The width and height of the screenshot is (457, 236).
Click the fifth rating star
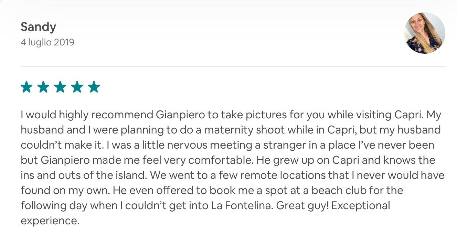click(94, 87)
